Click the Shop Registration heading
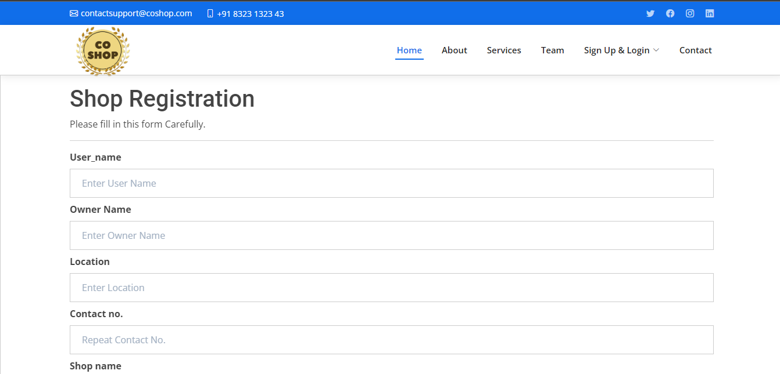The image size is (780, 374). click(x=162, y=99)
